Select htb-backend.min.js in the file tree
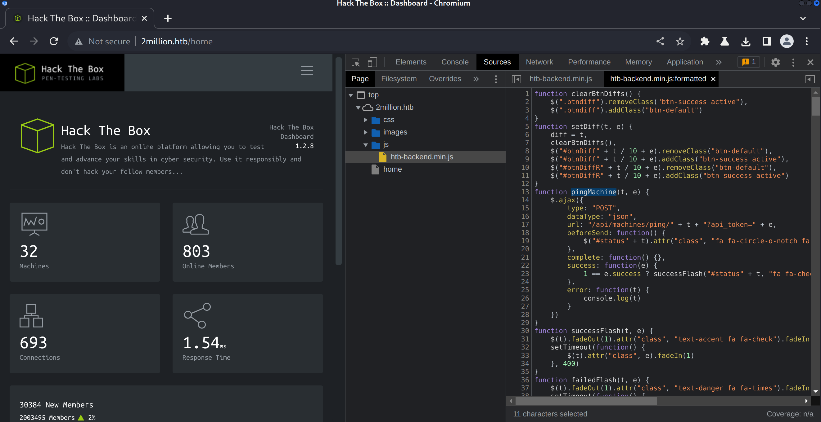This screenshot has width=821, height=422. [x=426, y=157]
